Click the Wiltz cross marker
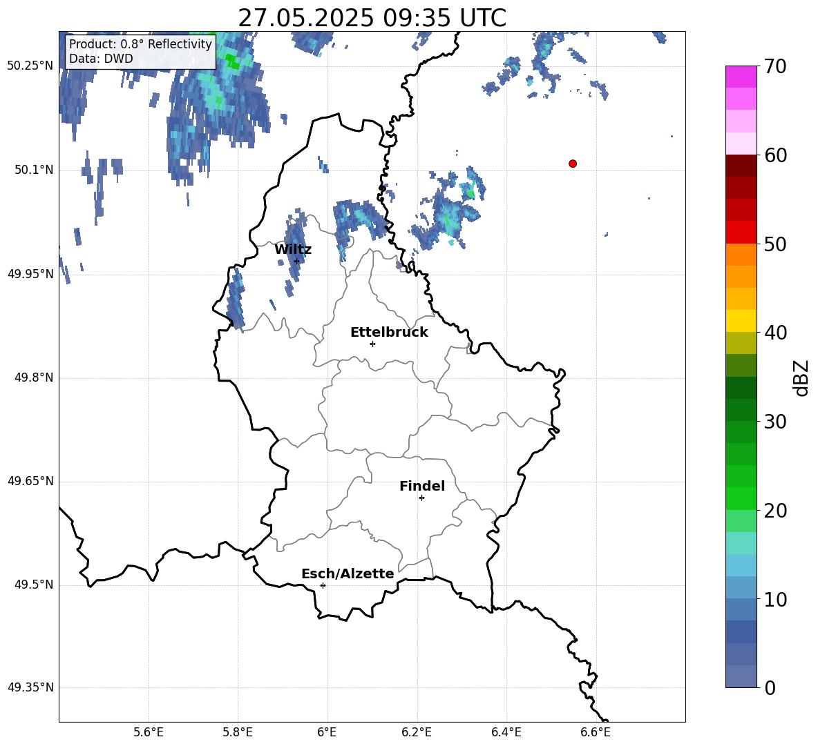 point(297,262)
